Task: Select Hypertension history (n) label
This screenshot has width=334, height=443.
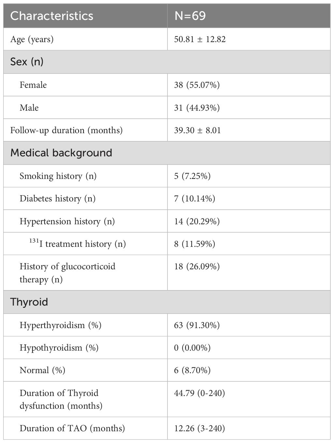Action: (x=67, y=221)
